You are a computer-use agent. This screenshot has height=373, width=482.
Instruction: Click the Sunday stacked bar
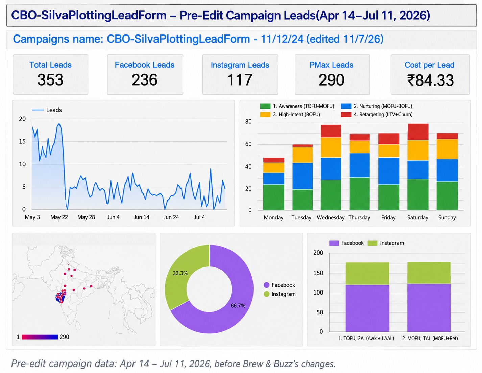click(x=447, y=172)
